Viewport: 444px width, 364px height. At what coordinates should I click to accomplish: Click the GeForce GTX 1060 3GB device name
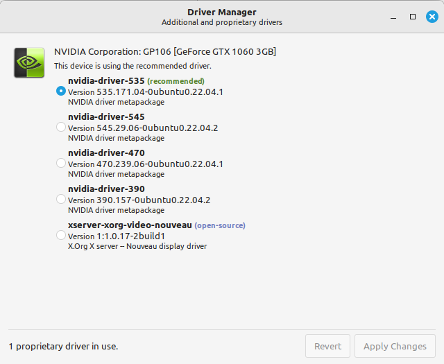pos(165,51)
